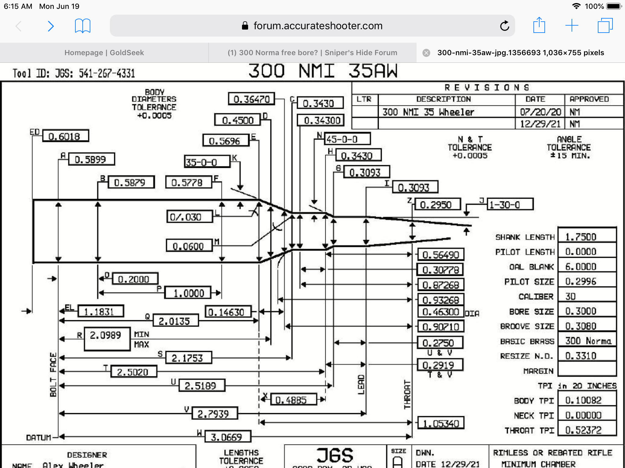The height and width of the screenshot is (468, 625).
Task: Tap the REVISIONS table header
Action: [487, 88]
